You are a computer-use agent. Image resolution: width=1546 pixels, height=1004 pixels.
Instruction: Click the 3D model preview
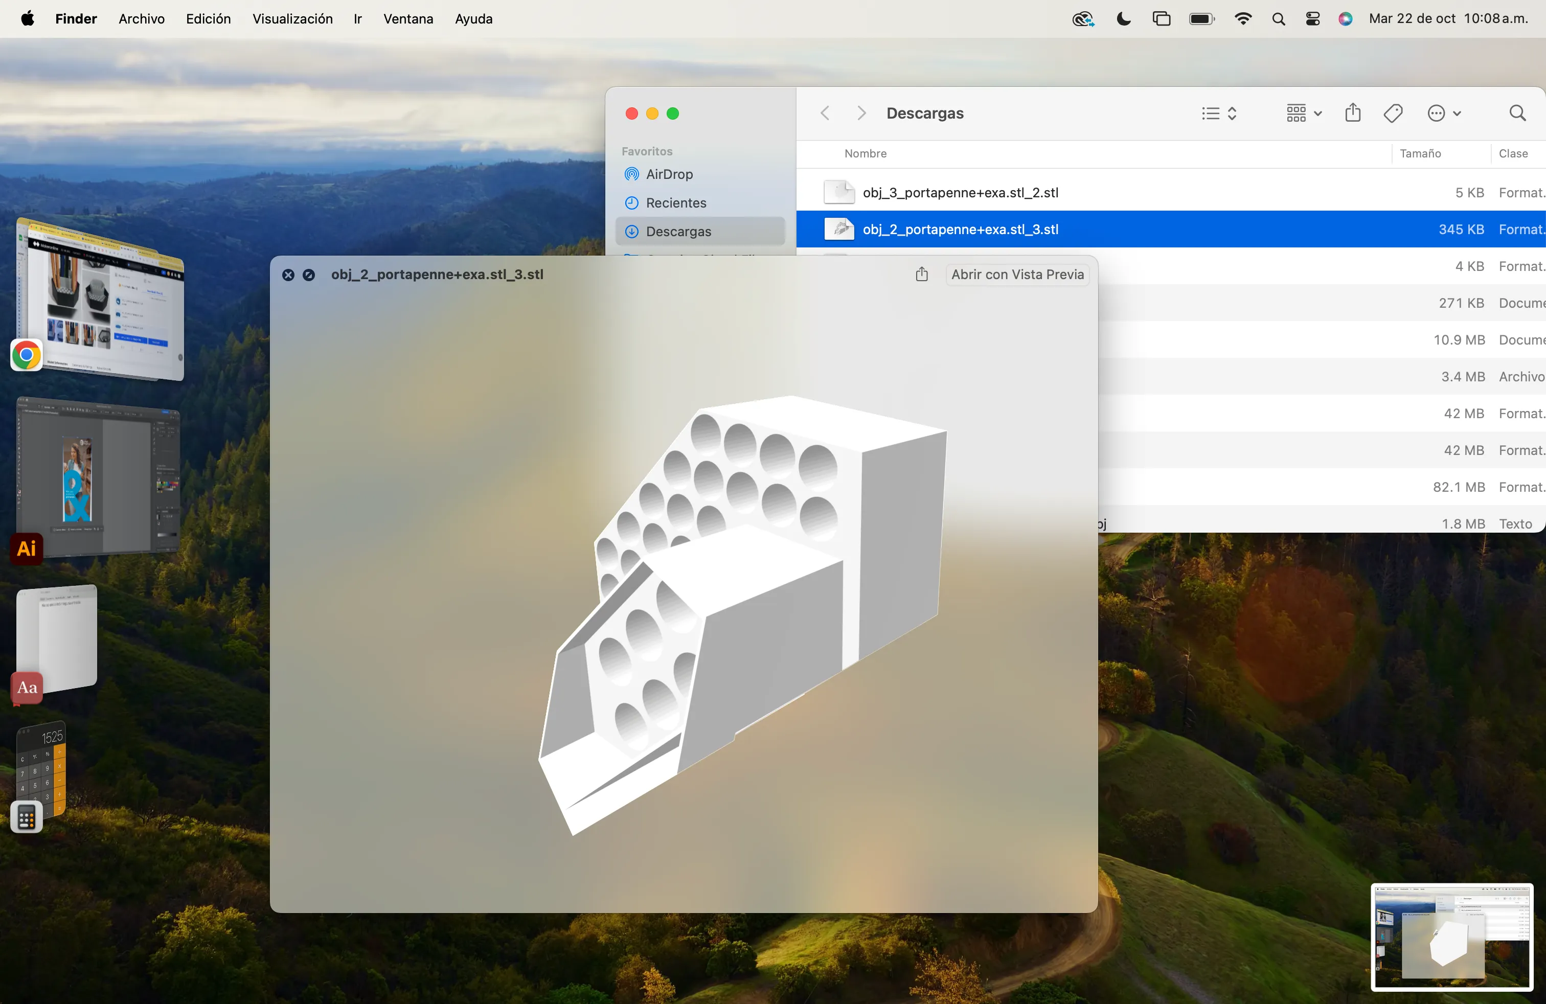click(742, 615)
